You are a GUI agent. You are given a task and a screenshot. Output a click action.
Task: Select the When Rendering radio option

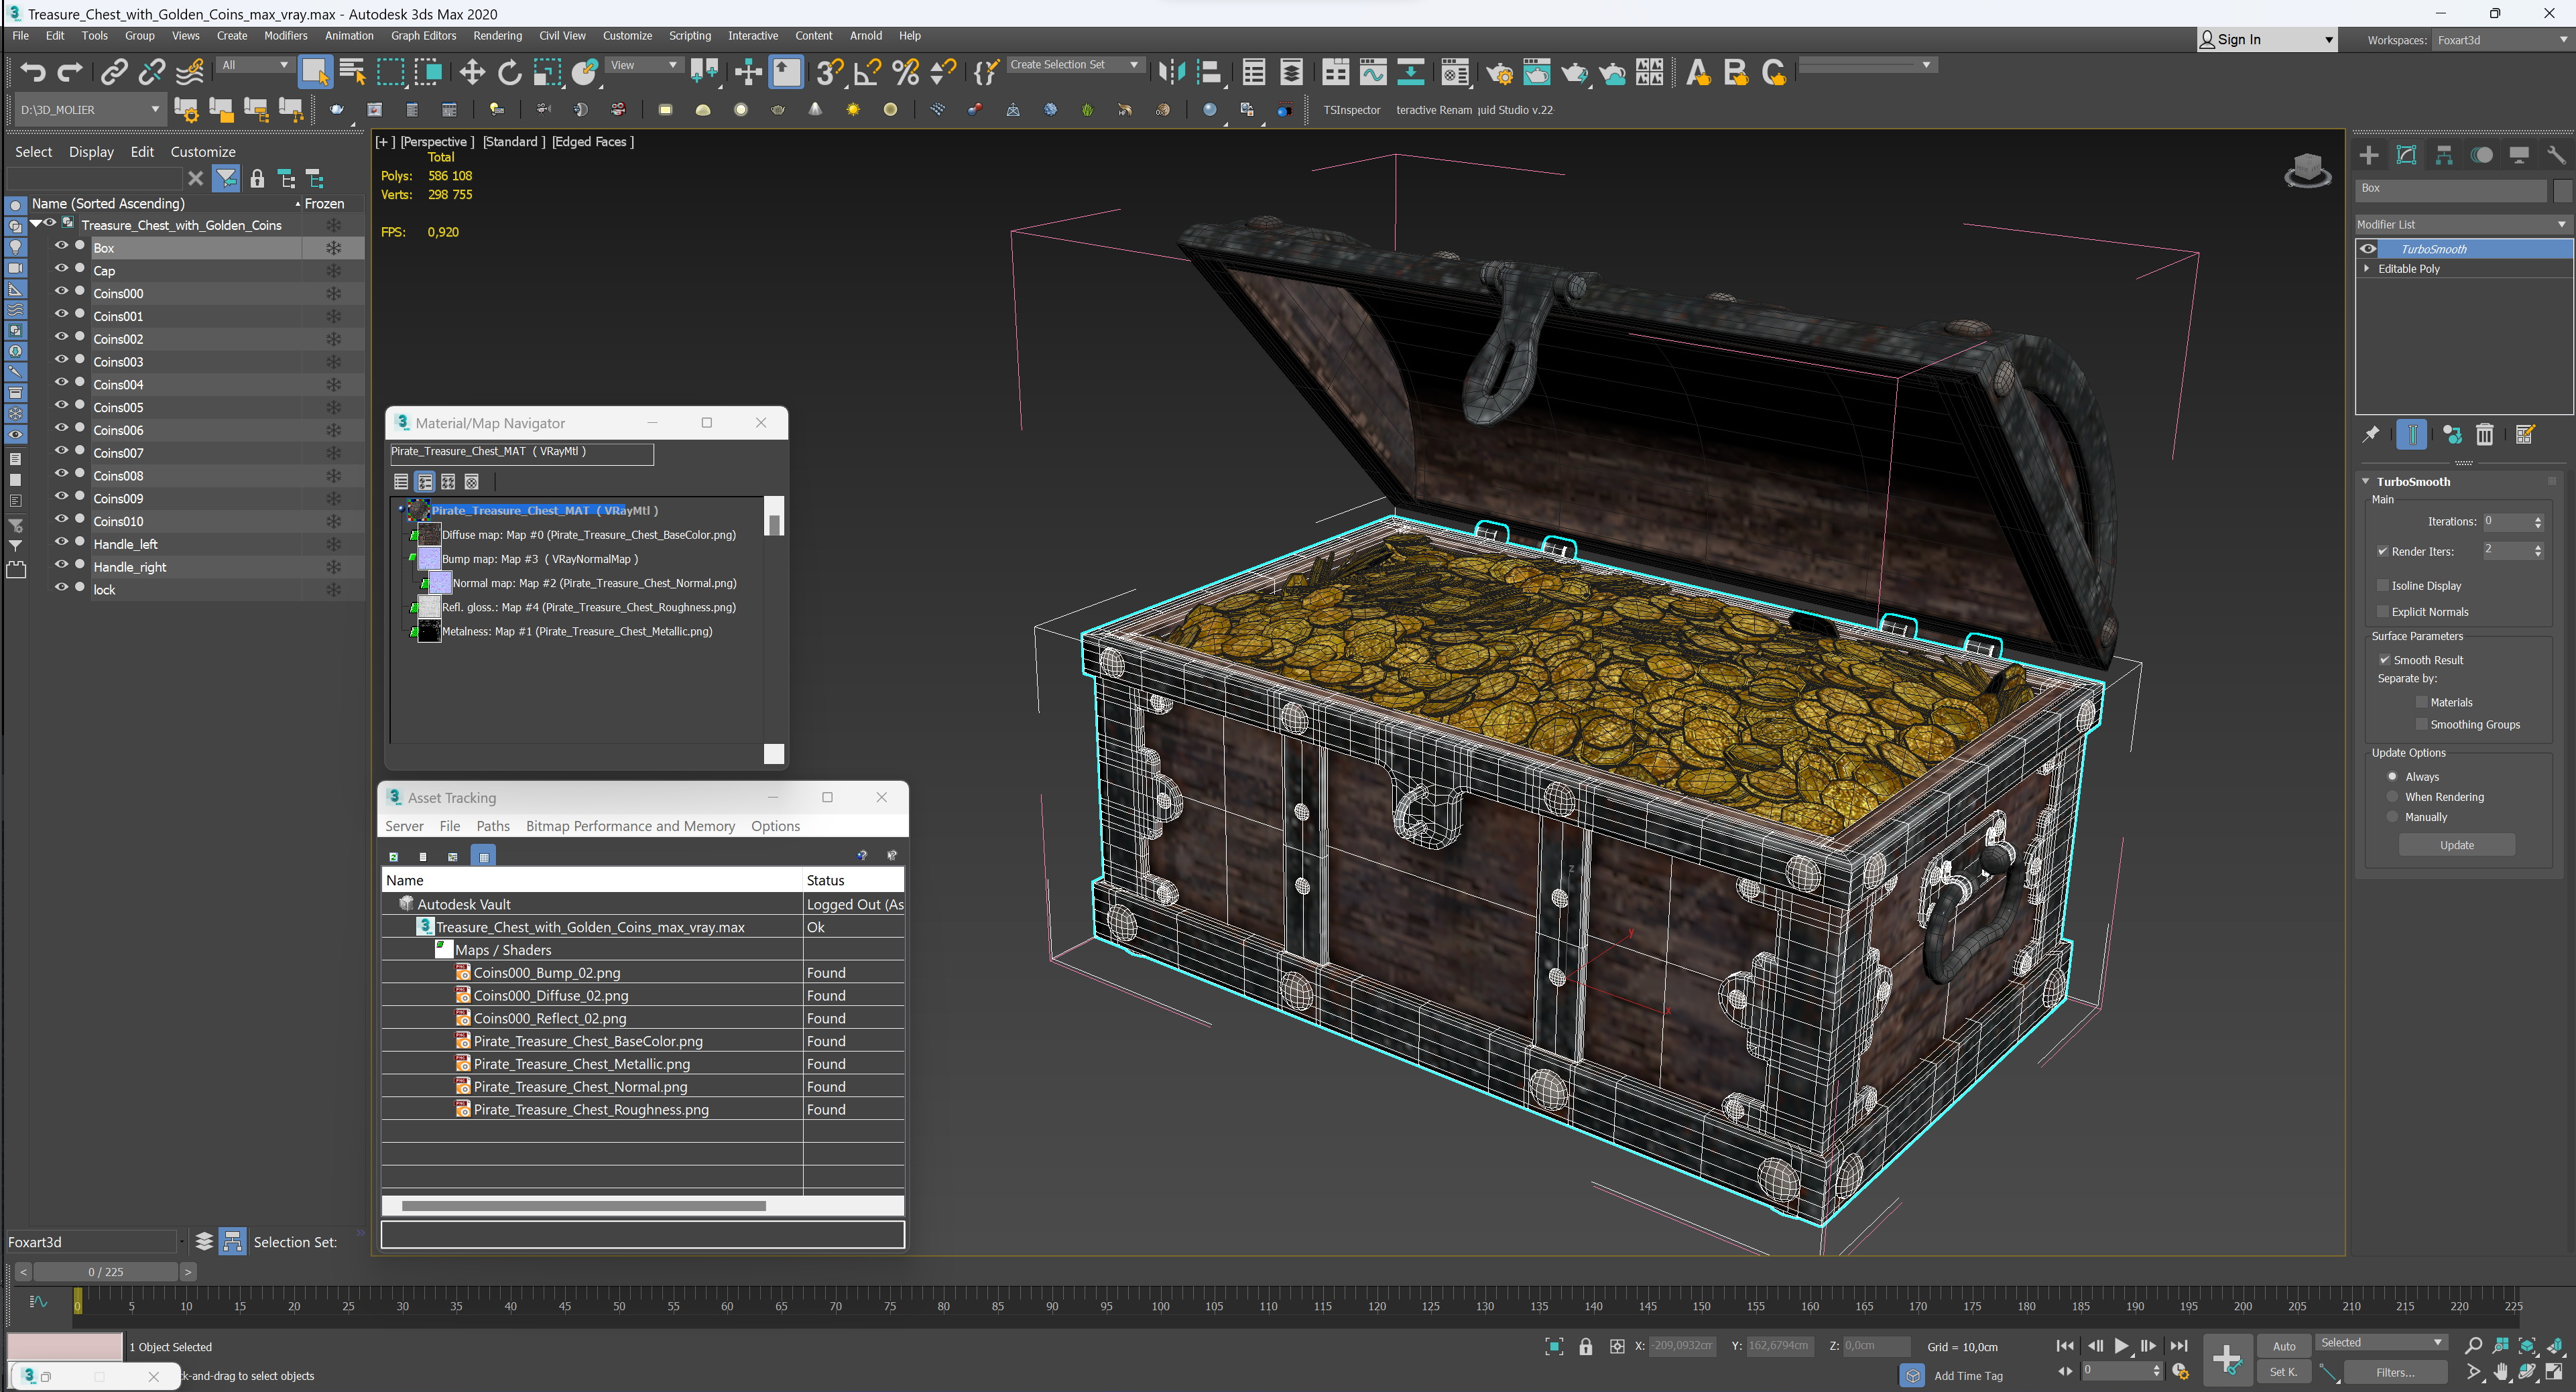pyautogui.click(x=2393, y=797)
